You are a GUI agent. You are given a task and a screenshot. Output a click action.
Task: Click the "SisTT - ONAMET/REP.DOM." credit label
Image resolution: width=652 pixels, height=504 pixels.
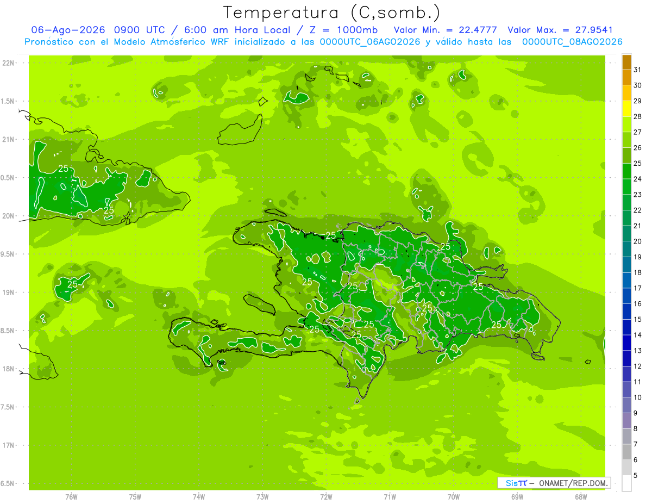(554, 483)
